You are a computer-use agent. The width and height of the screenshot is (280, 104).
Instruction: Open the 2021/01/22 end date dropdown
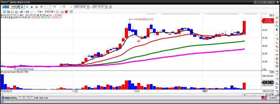106,7
